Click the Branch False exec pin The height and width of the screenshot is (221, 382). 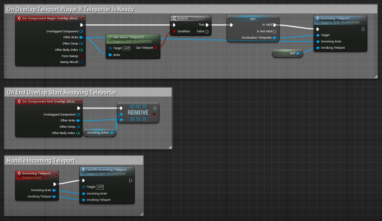point(207,32)
